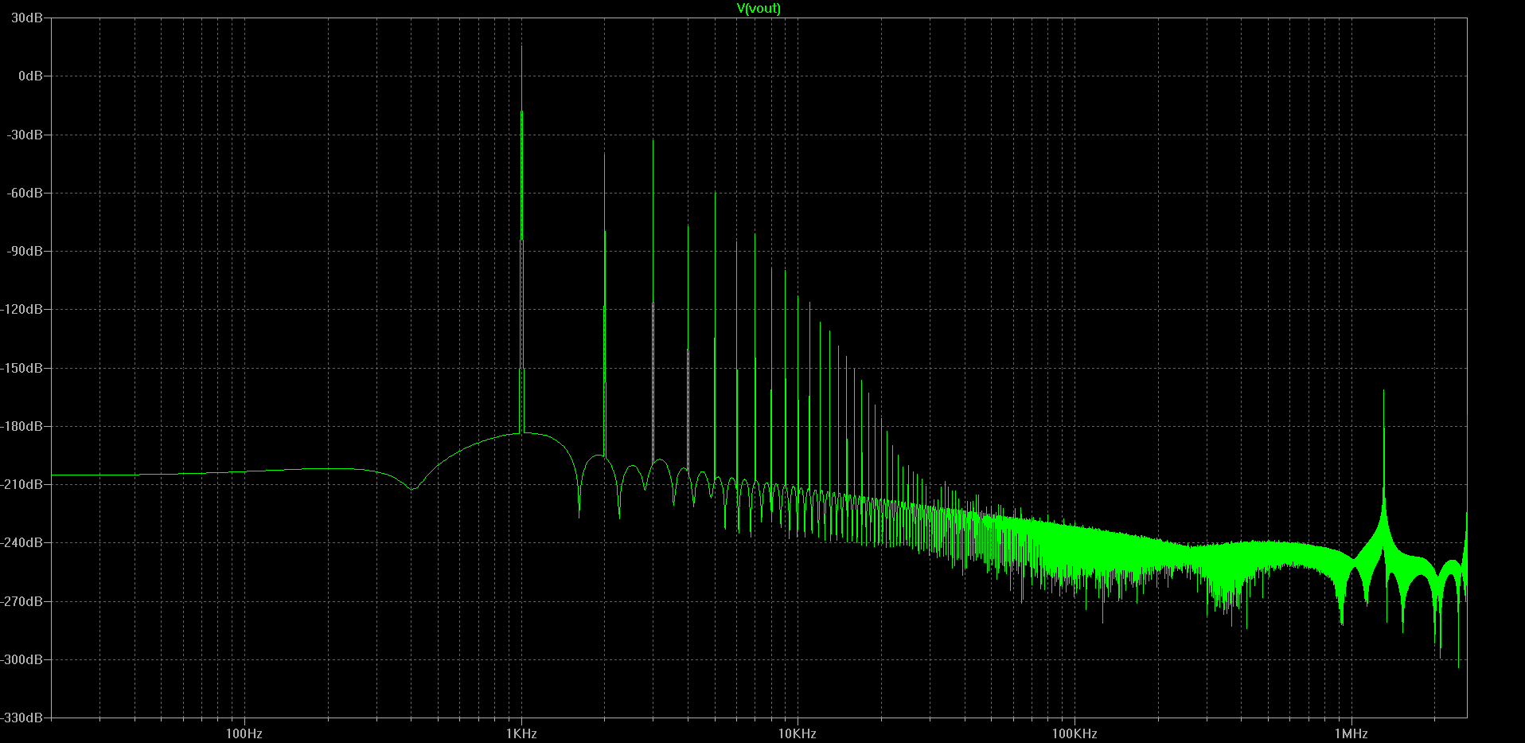Click the -60dB axis label
This screenshot has height=743, width=1525.
25,193
